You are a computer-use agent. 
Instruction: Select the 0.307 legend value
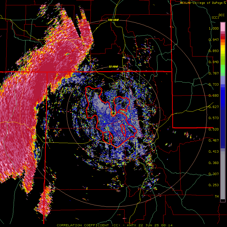(x=214, y=174)
